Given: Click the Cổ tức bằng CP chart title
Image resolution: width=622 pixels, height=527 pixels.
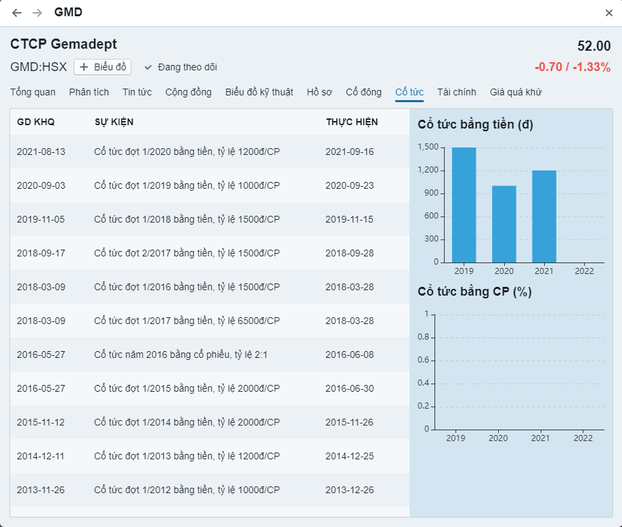Looking at the screenshot, I should coord(474,292).
